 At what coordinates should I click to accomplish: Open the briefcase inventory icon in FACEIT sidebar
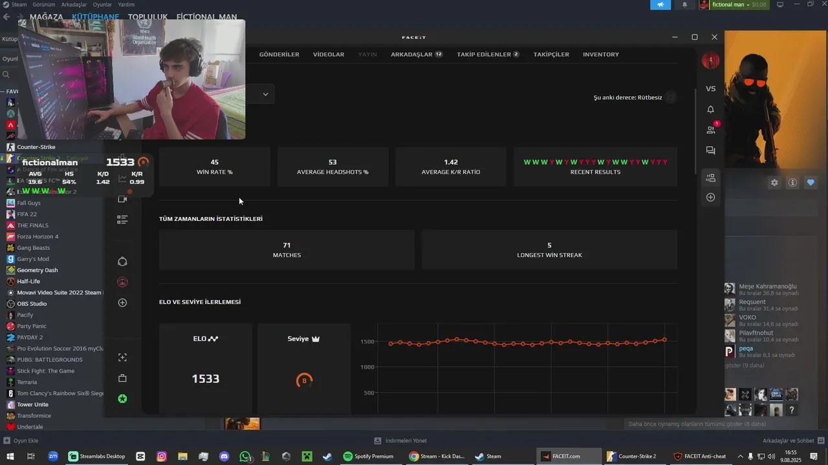(x=122, y=378)
